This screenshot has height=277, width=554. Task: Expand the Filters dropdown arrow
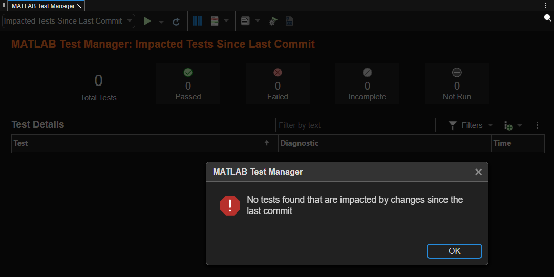coord(490,125)
